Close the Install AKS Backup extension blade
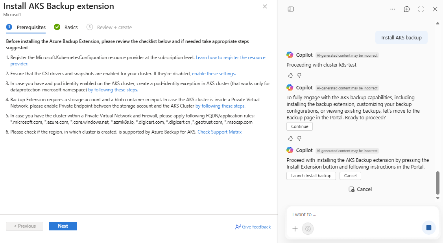 265,7
